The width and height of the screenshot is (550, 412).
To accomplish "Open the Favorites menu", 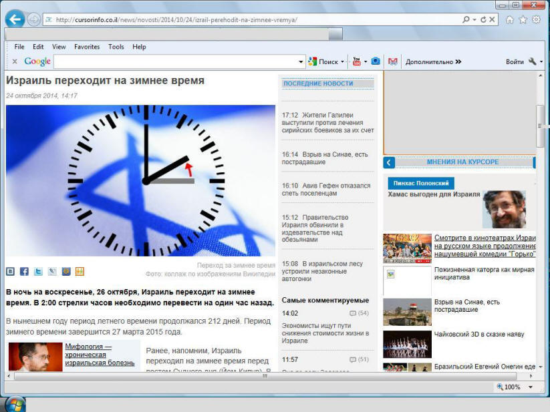I will pyautogui.click(x=87, y=47).
